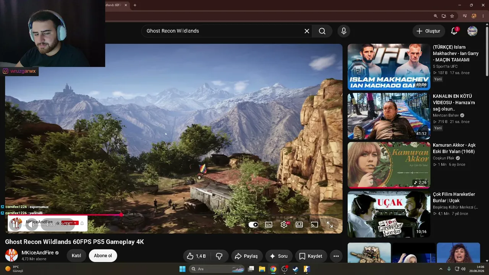Open the YouTube account avatar menu
The height and width of the screenshot is (275, 489).
[473, 31]
